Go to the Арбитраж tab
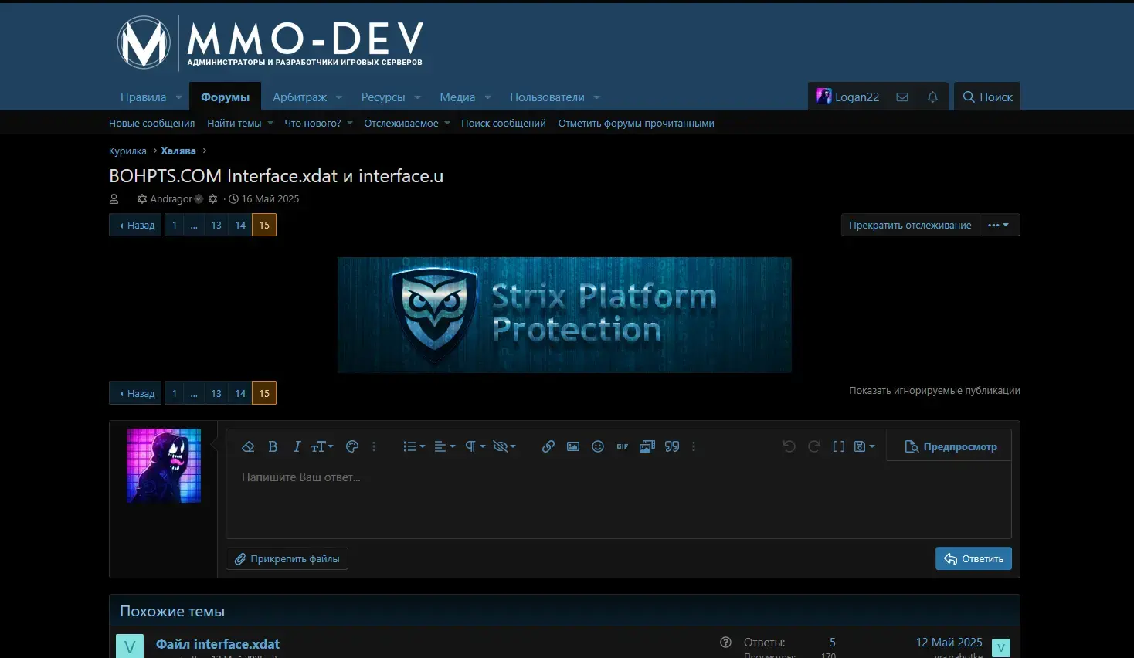This screenshot has height=658, width=1134. (x=300, y=97)
